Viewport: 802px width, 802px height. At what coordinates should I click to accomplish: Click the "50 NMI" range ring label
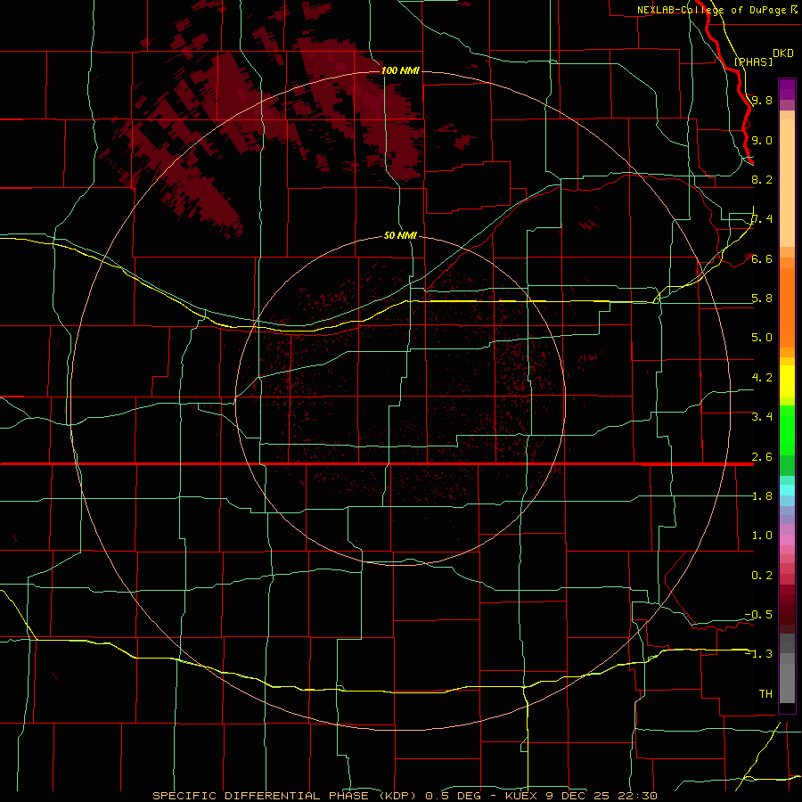tap(400, 235)
